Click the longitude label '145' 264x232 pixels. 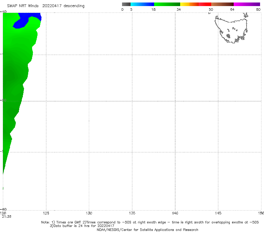click(218, 213)
